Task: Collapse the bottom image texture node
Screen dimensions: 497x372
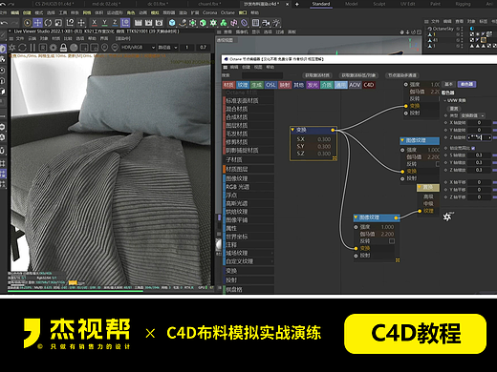Action: pos(357,217)
